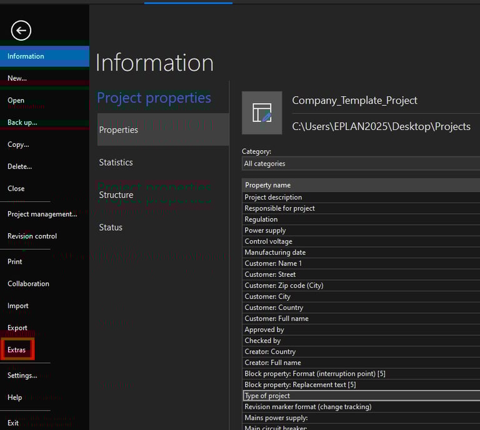Screen dimensions: 480x430
Task: Select the Customer: Full name row
Action: 361,319
